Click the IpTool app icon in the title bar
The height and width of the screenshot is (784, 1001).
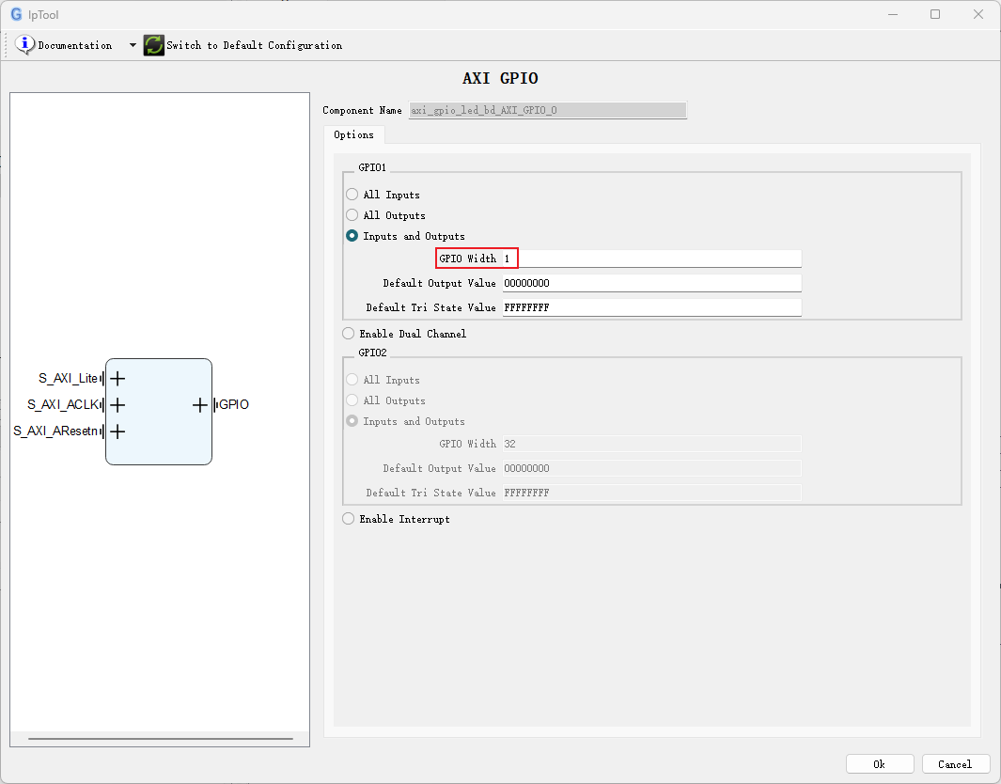[x=16, y=14]
